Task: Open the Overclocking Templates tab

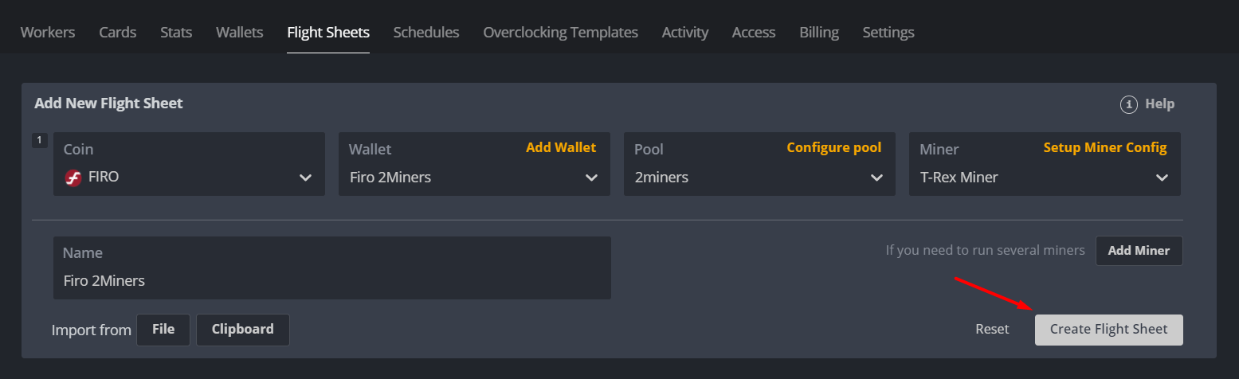Action: click(560, 33)
